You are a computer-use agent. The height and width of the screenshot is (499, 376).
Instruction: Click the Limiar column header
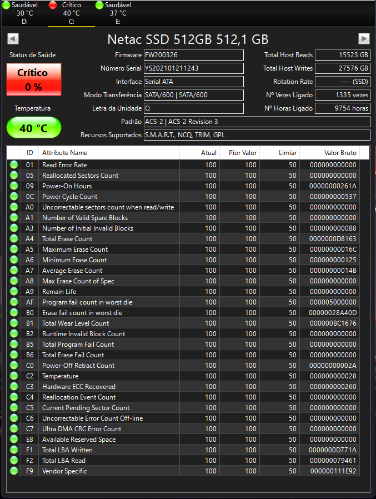(279, 153)
